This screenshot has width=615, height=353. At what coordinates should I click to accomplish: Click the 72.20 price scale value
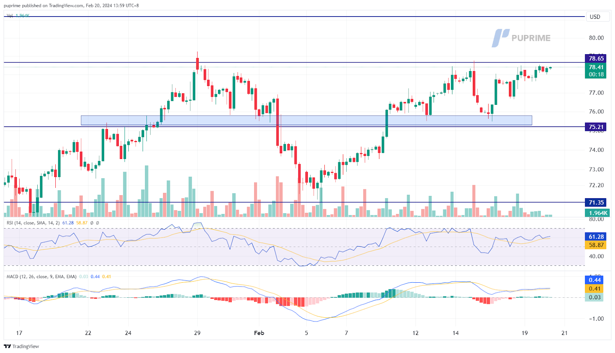click(x=596, y=185)
